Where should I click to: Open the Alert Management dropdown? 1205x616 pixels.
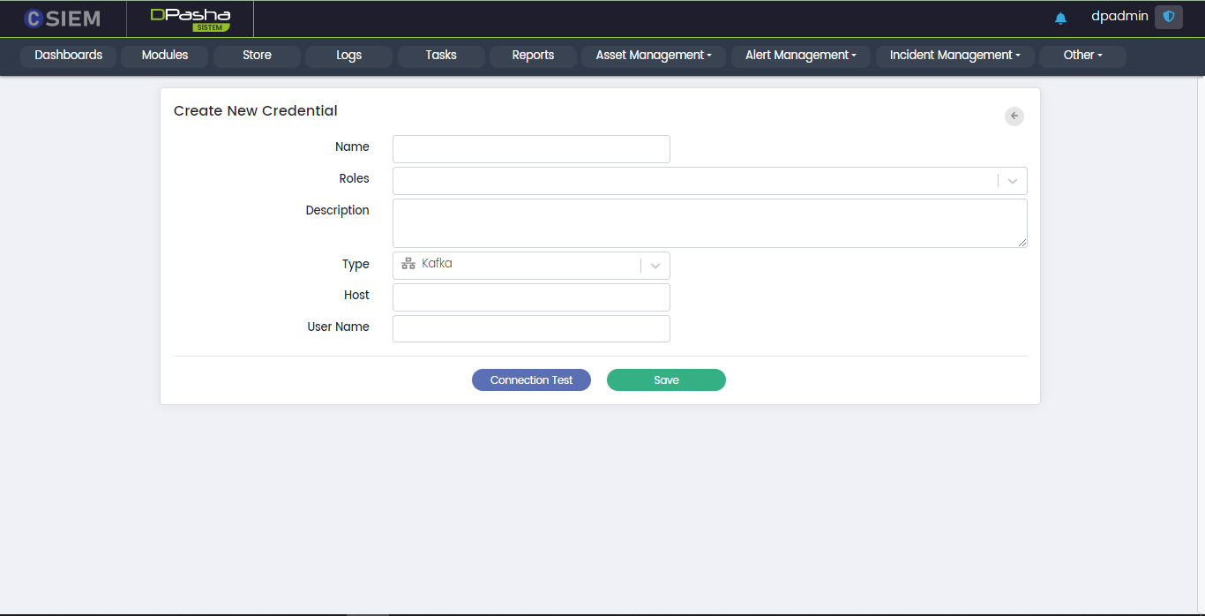coord(800,56)
